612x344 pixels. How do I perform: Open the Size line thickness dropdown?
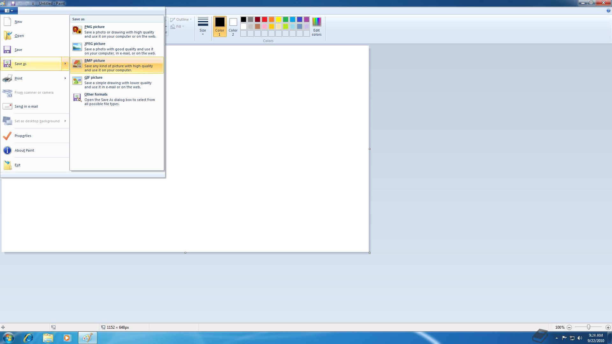point(203,26)
